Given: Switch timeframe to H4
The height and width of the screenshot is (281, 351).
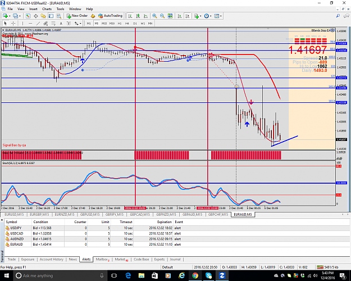Looking at the screenshot, I should (x=127, y=23).
